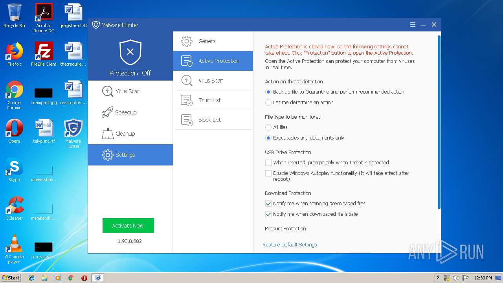Open Chrome from the taskbar
503x283 pixels.
71,278
